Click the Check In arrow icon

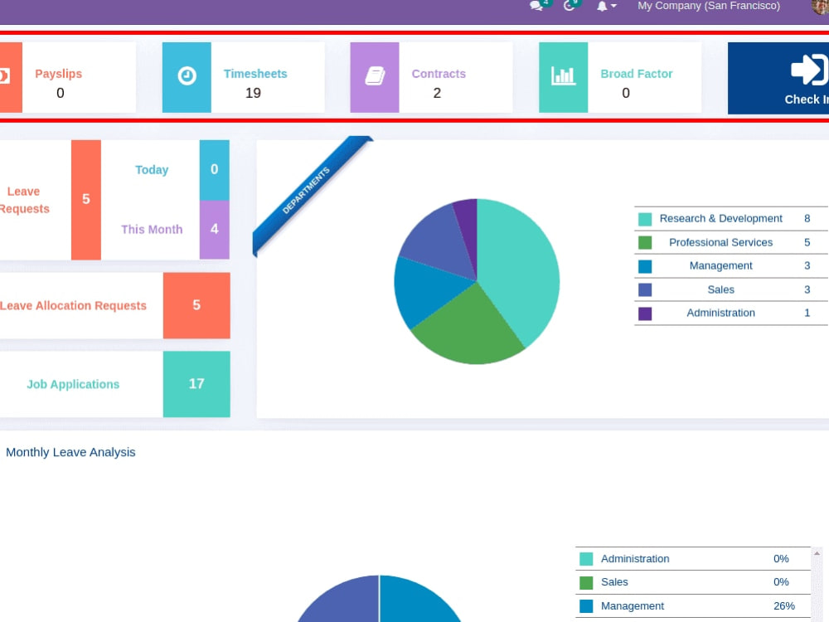point(809,70)
